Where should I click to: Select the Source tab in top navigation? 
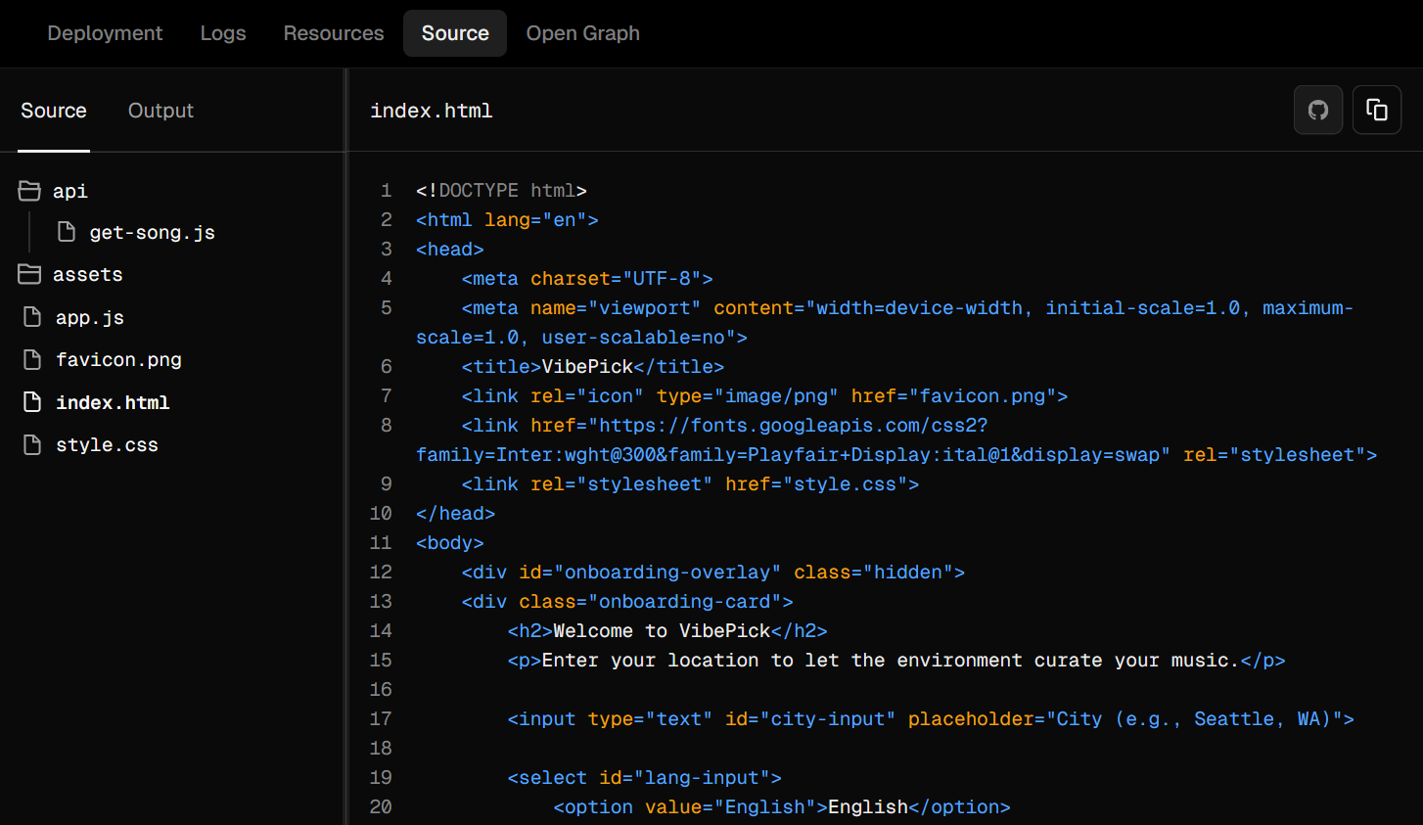click(455, 33)
